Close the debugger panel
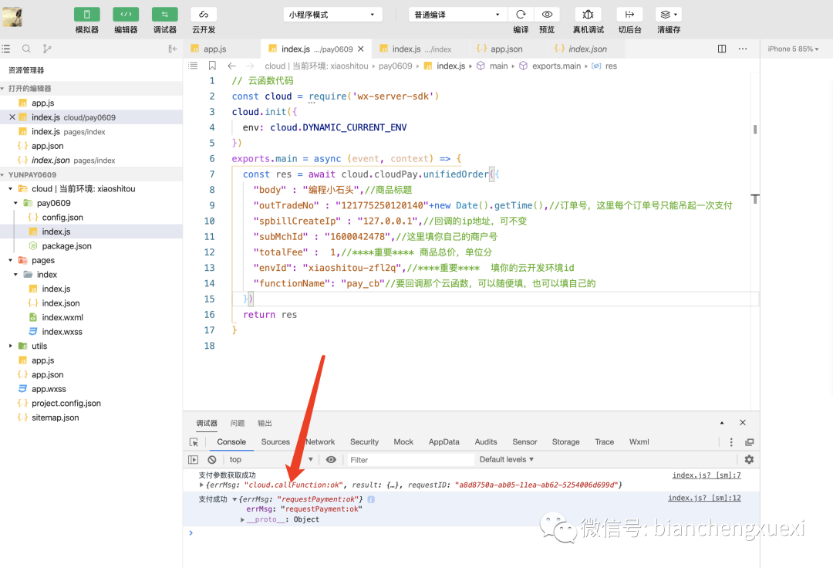This screenshot has width=833, height=568. (743, 423)
